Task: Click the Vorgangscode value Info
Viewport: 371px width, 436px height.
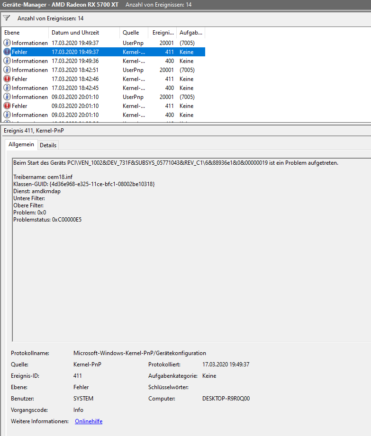Action: click(x=78, y=410)
